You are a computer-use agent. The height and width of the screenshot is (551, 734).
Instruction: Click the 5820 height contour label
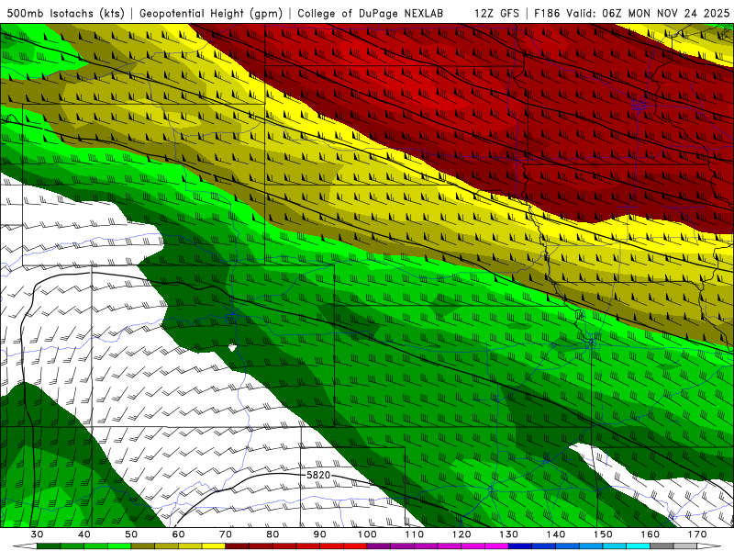318,475
